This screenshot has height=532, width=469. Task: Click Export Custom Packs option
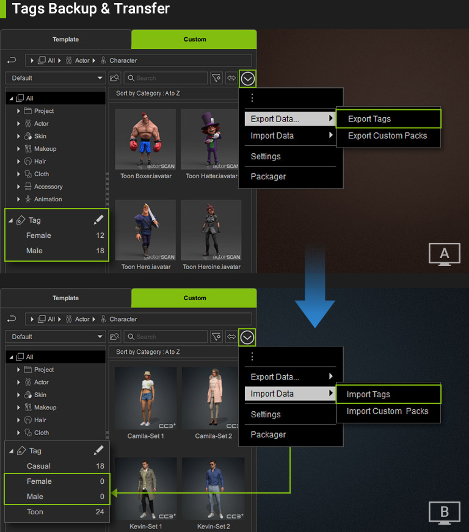pyautogui.click(x=387, y=135)
